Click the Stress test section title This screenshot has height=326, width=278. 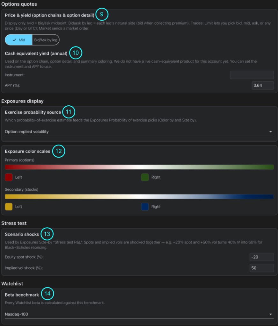click(x=14, y=223)
